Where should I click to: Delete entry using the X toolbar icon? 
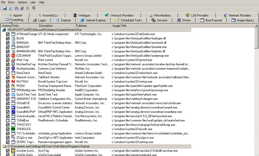(28, 8)
